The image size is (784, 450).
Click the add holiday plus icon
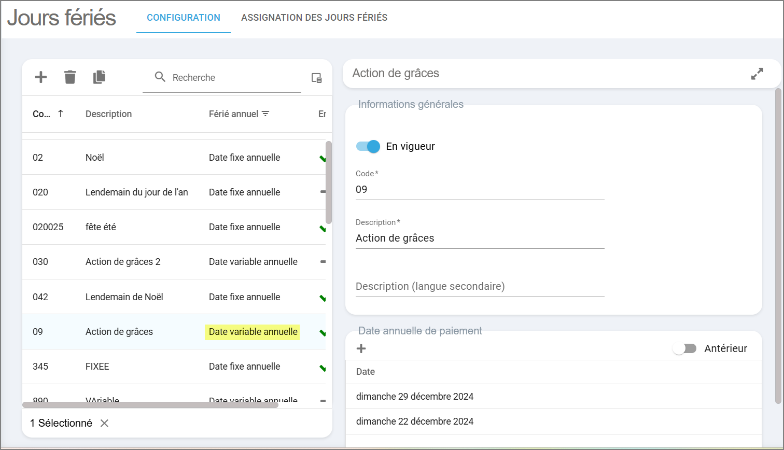click(40, 77)
